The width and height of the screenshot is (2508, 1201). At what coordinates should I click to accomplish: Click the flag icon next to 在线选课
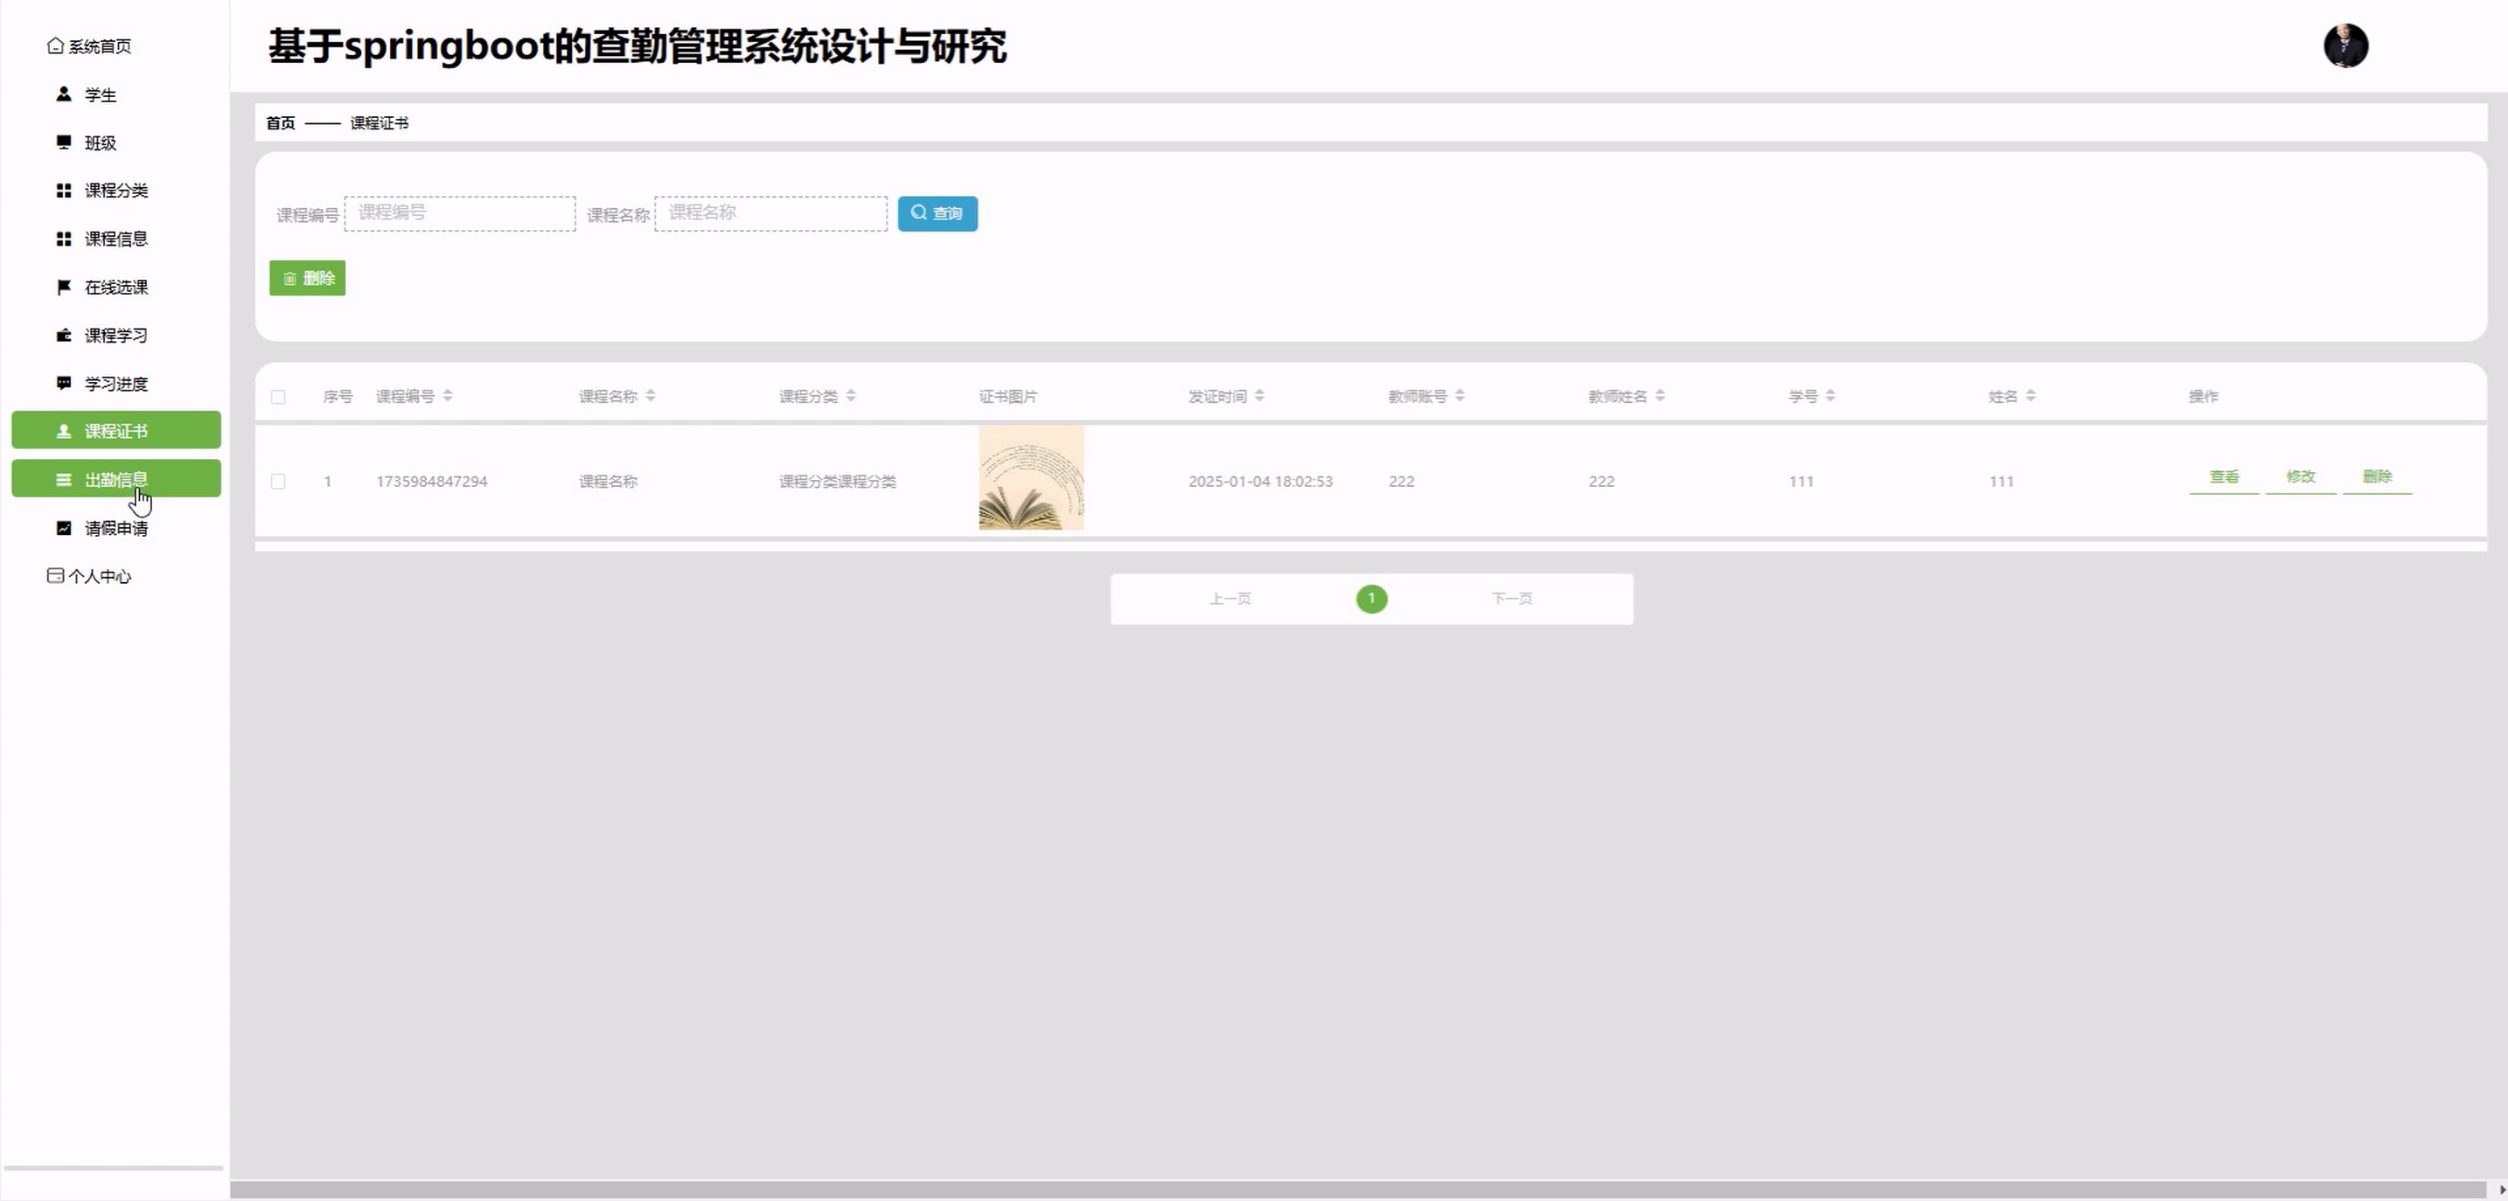click(x=63, y=287)
